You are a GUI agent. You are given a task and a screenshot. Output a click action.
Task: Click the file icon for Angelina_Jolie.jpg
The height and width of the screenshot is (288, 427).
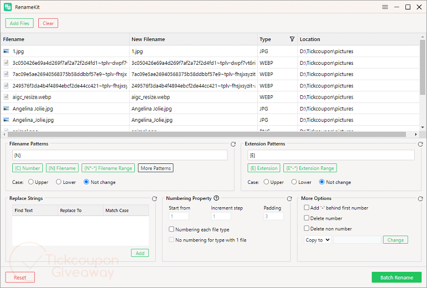click(x=6, y=120)
